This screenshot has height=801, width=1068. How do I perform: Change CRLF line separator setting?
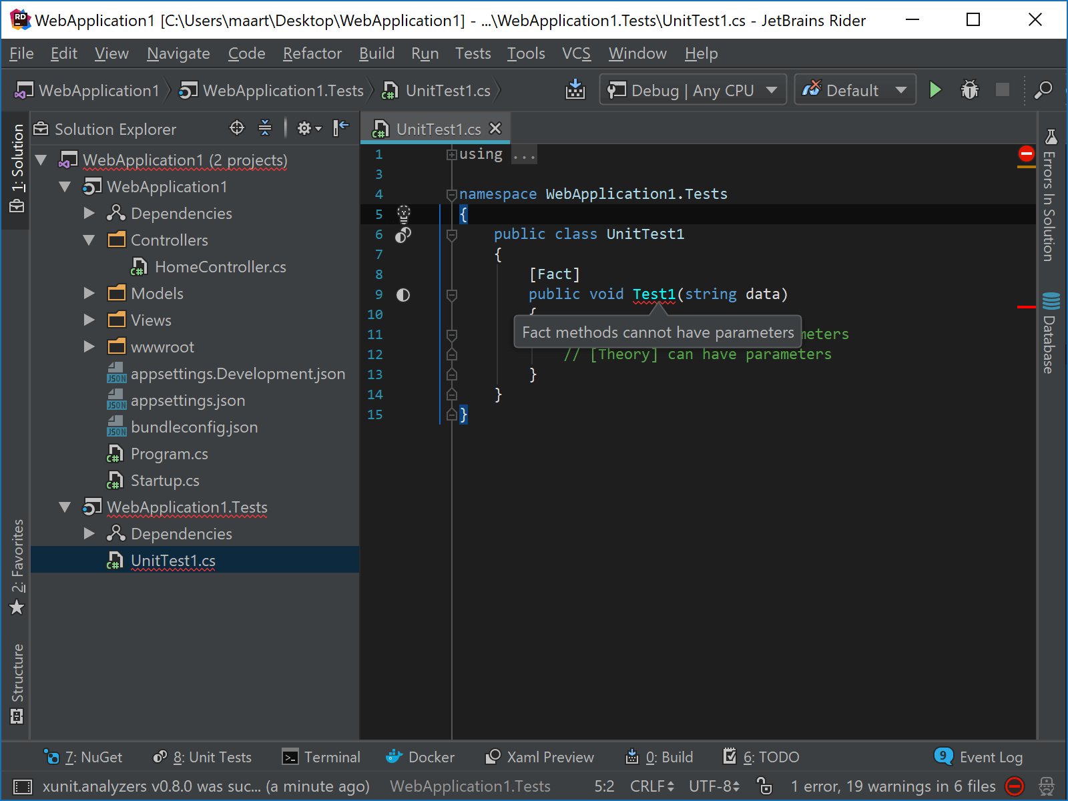[652, 786]
